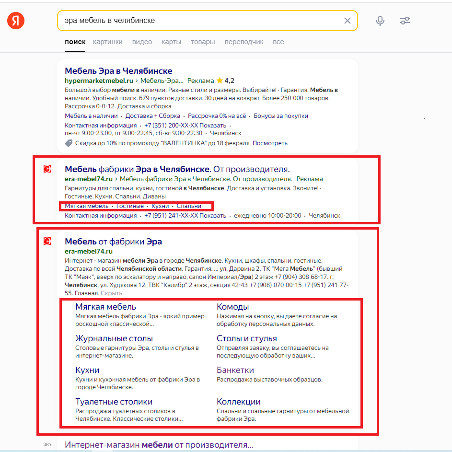Clear the search query with X icon
452x452 pixels.
(x=348, y=21)
